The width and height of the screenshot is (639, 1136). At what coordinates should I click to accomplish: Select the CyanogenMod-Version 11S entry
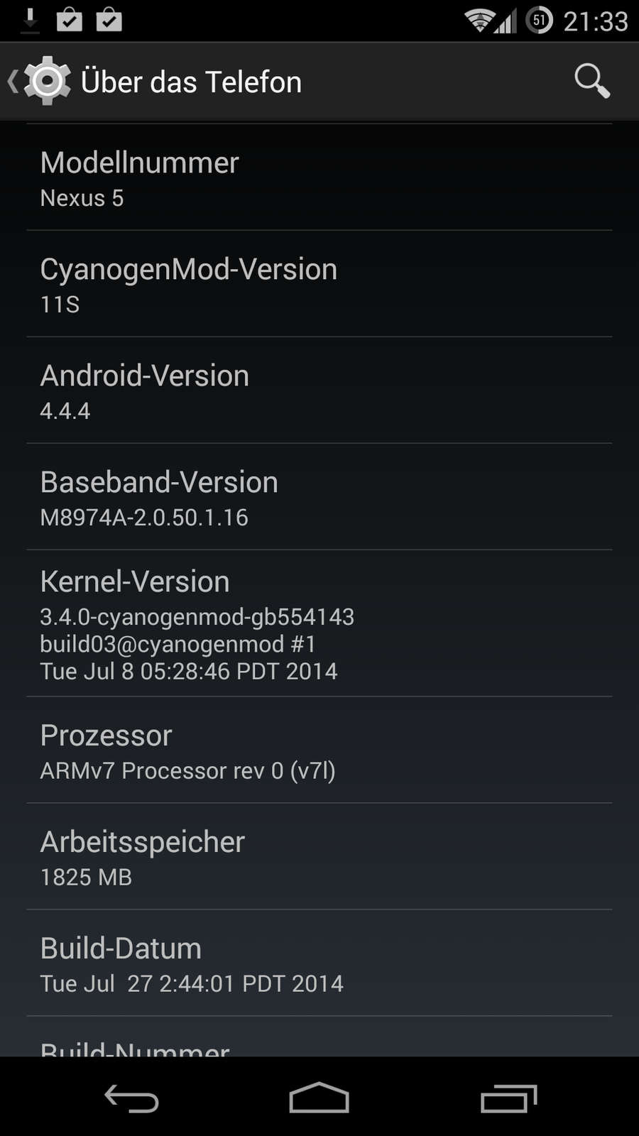[319, 284]
